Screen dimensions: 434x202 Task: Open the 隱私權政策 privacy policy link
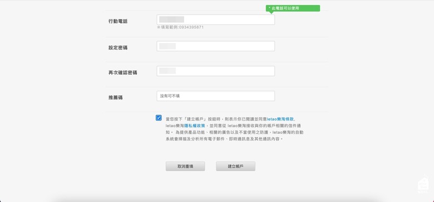pyautogui.click(x=195, y=126)
